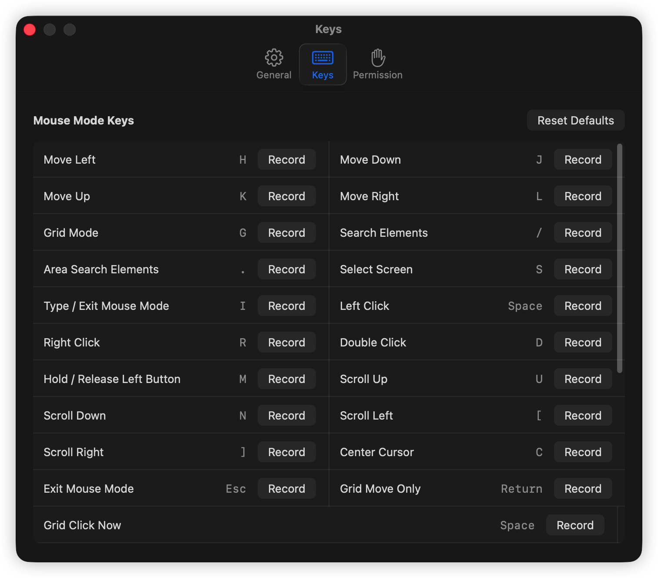Click the Select Screen label
This screenshot has width=658, height=578.
(376, 269)
